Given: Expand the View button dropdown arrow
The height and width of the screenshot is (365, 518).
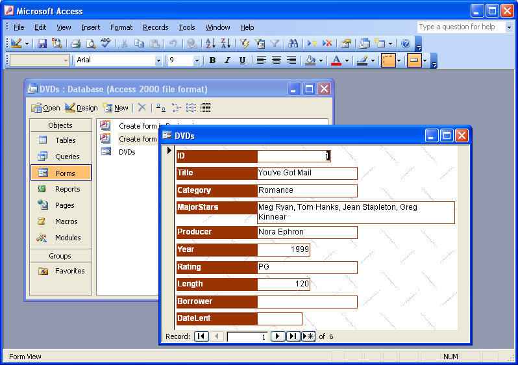Looking at the screenshot, I should point(27,44).
